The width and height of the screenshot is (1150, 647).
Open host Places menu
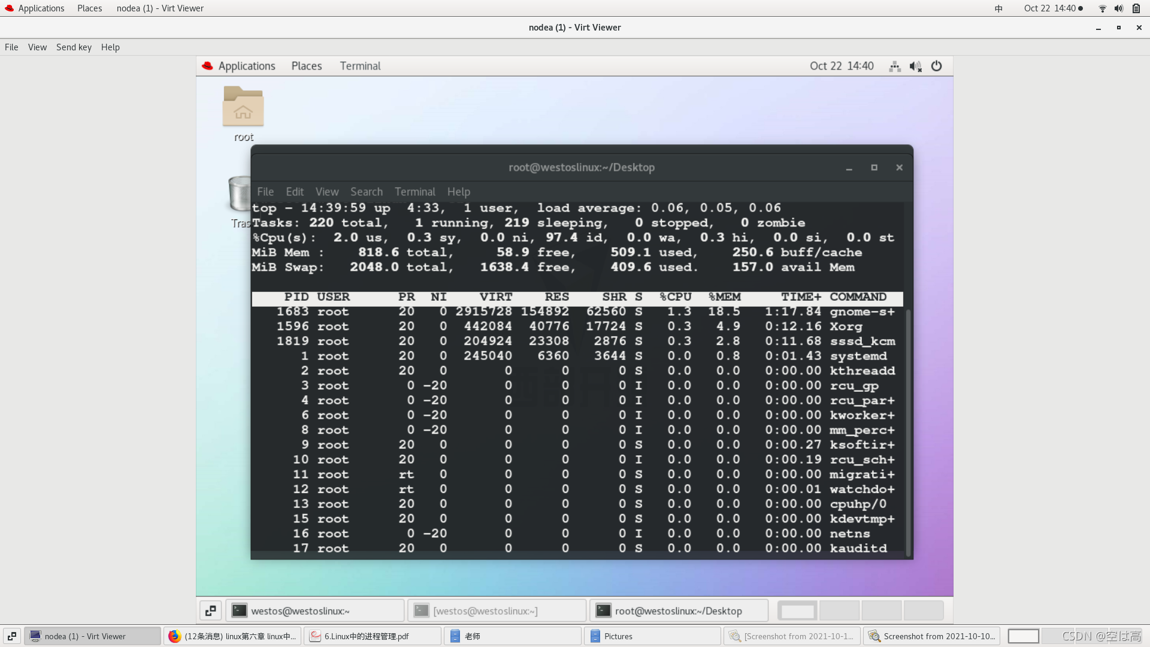coord(90,8)
